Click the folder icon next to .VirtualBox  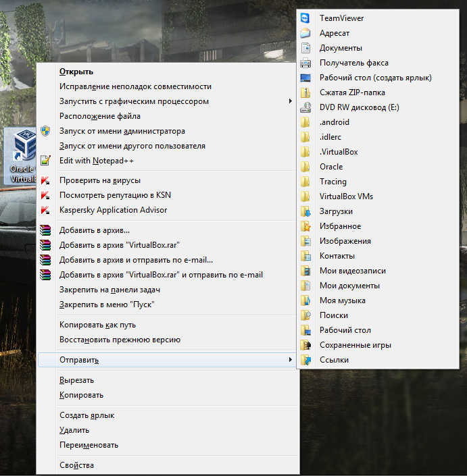click(305, 152)
